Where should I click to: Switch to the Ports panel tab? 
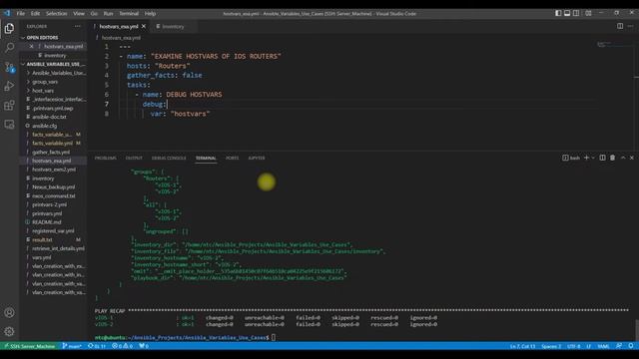pos(232,158)
